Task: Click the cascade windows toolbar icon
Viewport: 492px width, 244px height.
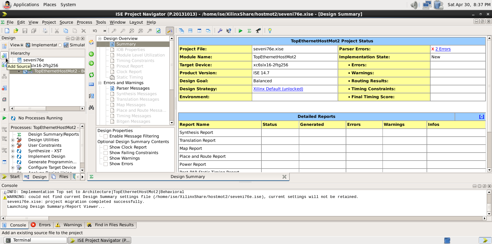Action: point(181,31)
